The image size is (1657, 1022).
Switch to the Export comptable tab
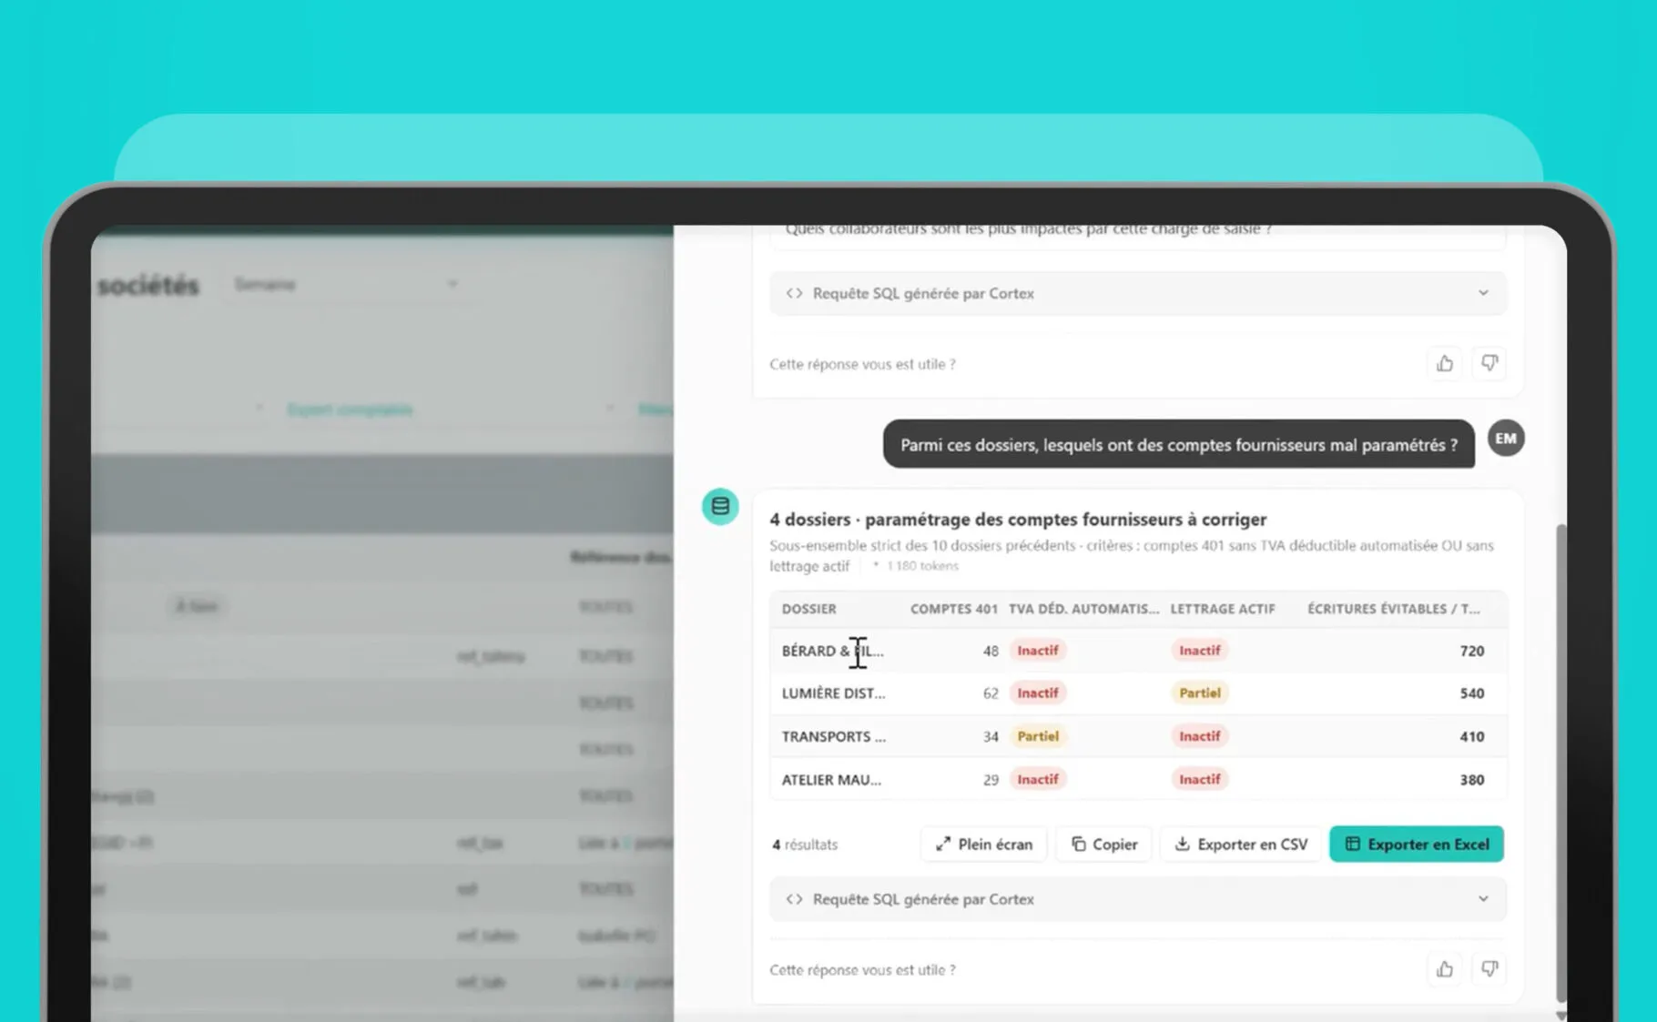coord(350,410)
